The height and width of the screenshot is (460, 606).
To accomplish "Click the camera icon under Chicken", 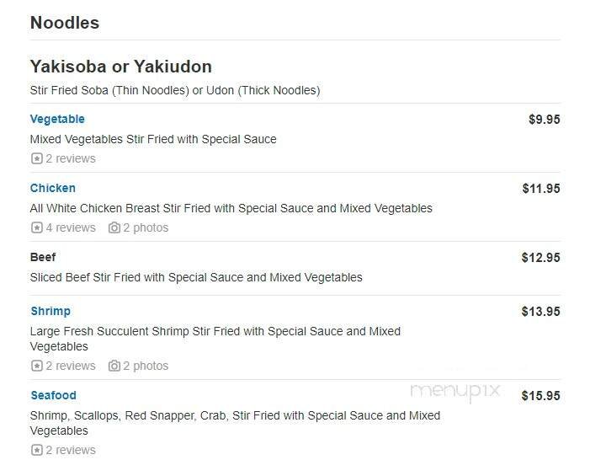I will pos(114,227).
